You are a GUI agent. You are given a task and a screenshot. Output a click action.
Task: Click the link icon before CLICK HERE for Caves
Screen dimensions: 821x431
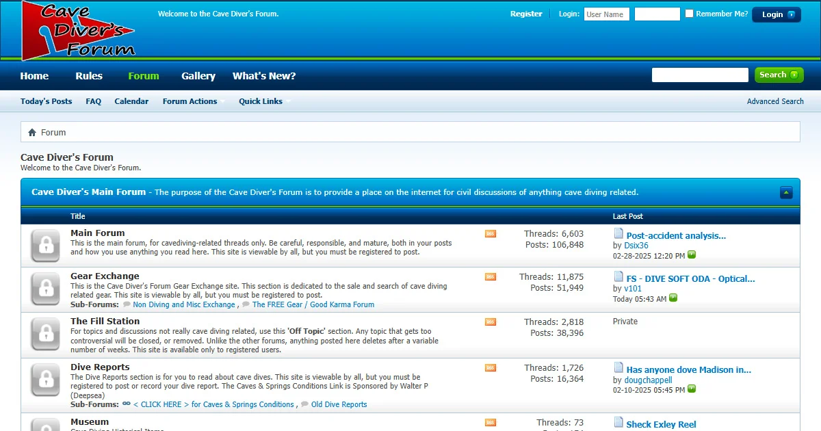tap(127, 404)
